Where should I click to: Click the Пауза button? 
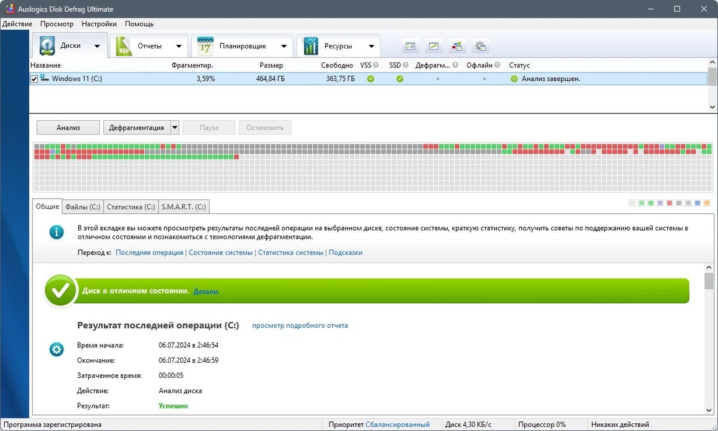[x=209, y=127]
